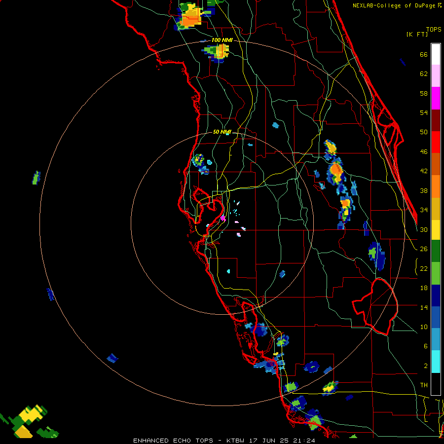Click the 21:24 time stamp

click(x=308, y=441)
